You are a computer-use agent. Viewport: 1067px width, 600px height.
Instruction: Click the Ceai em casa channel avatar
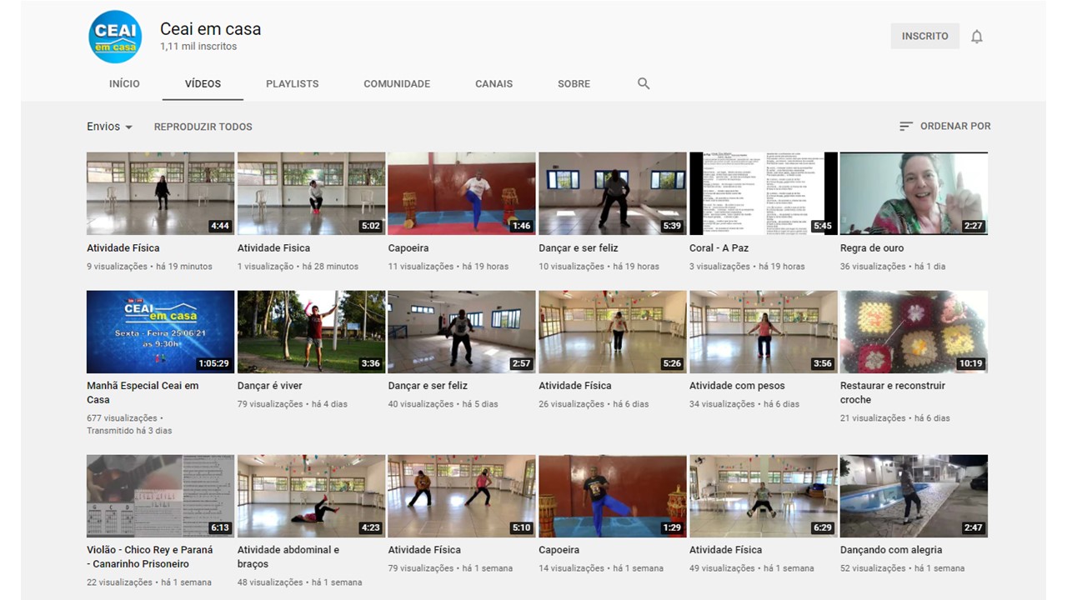point(115,37)
